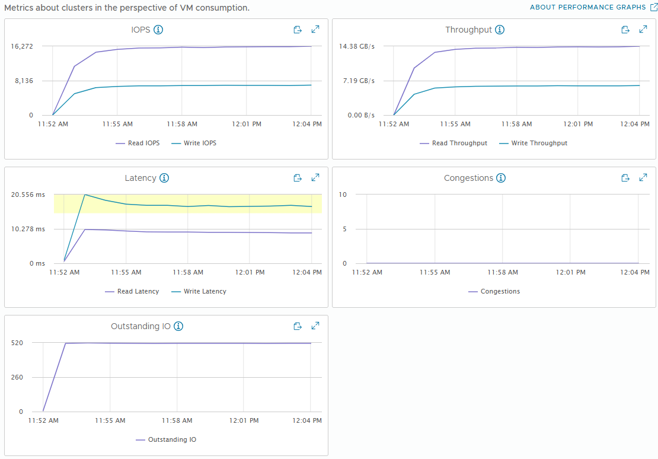The image size is (658, 459).
Task: Toggle the Read IOPS legend series
Action: (x=138, y=143)
